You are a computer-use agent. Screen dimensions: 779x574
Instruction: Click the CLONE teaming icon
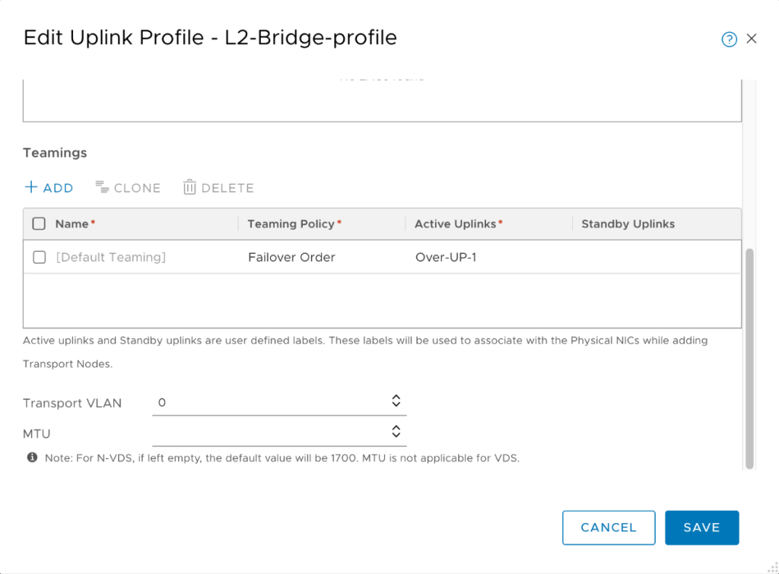click(x=103, y=187)
